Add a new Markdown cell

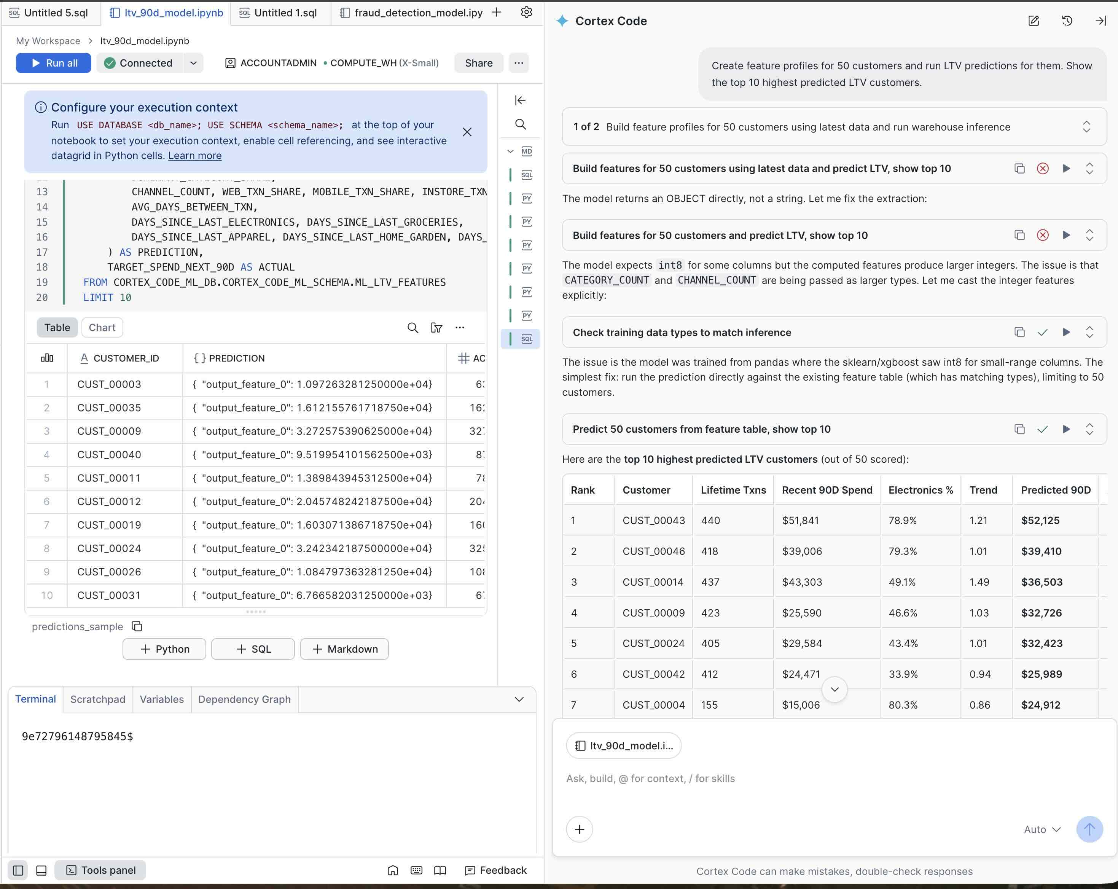click(344, 649)
